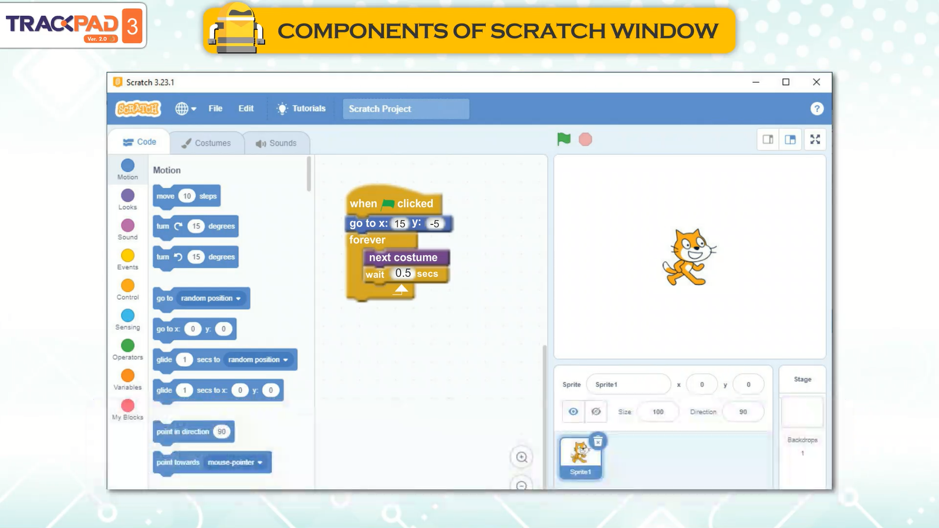Image resolution: width=939 pixels, height=528 pixels.
Task: Click x value in go to x y block
Action: tap(192, 329)
